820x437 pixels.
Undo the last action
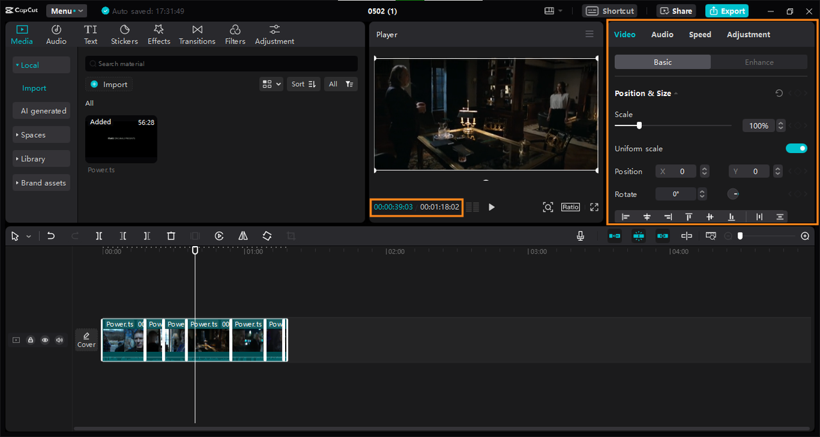pos(51,236)
